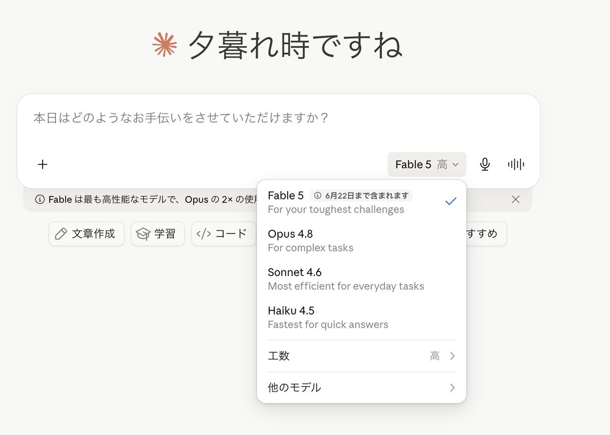Screen dimensions: 610x435
Task: Click the pencil icon on 文章作成
Action: click(61, 234)
